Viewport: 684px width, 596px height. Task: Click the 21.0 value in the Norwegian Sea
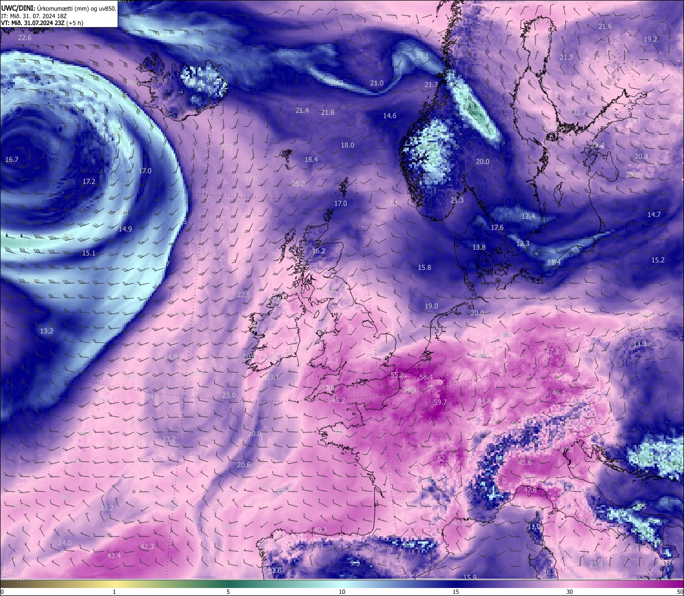[x=377, y=83]
